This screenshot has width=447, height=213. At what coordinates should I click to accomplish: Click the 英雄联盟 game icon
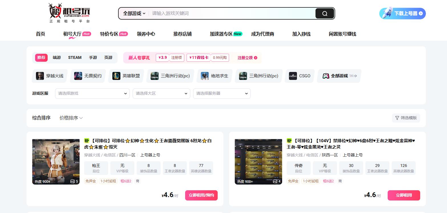116,76
